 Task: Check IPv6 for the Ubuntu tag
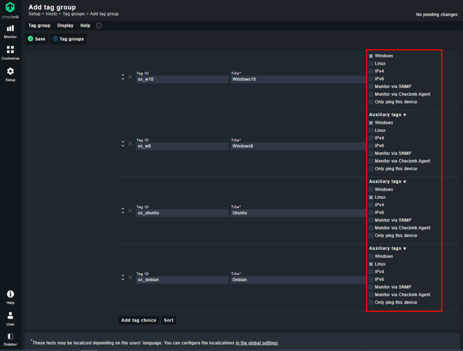click(371, 213)
